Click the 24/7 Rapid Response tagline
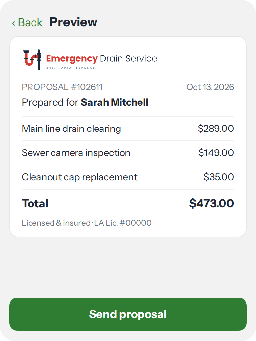The height and width of the screenshot is (341, 256). 70,68
